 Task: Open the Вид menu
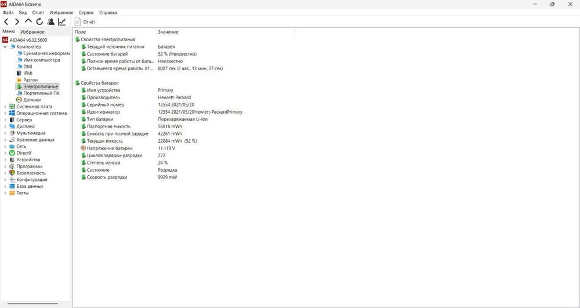coord(23,13)
